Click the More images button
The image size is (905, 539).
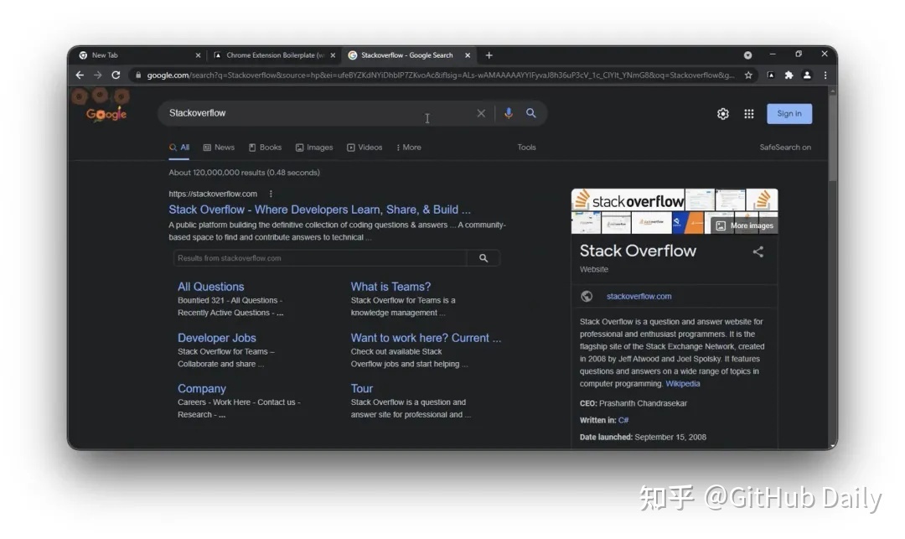tap(745, 225)
